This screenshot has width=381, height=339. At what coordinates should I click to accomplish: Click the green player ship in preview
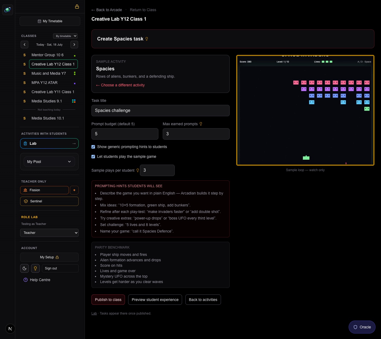306,158
